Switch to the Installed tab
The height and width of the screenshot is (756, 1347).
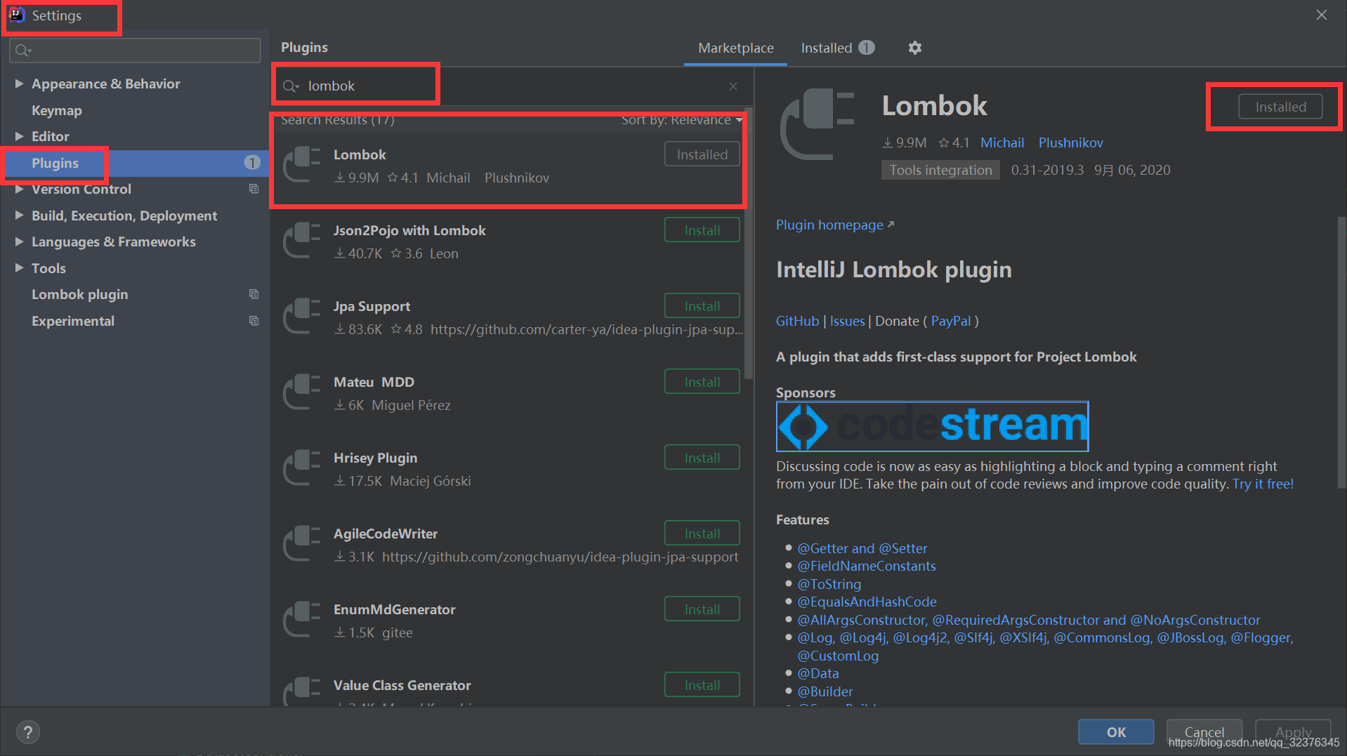tap(836, 48)
